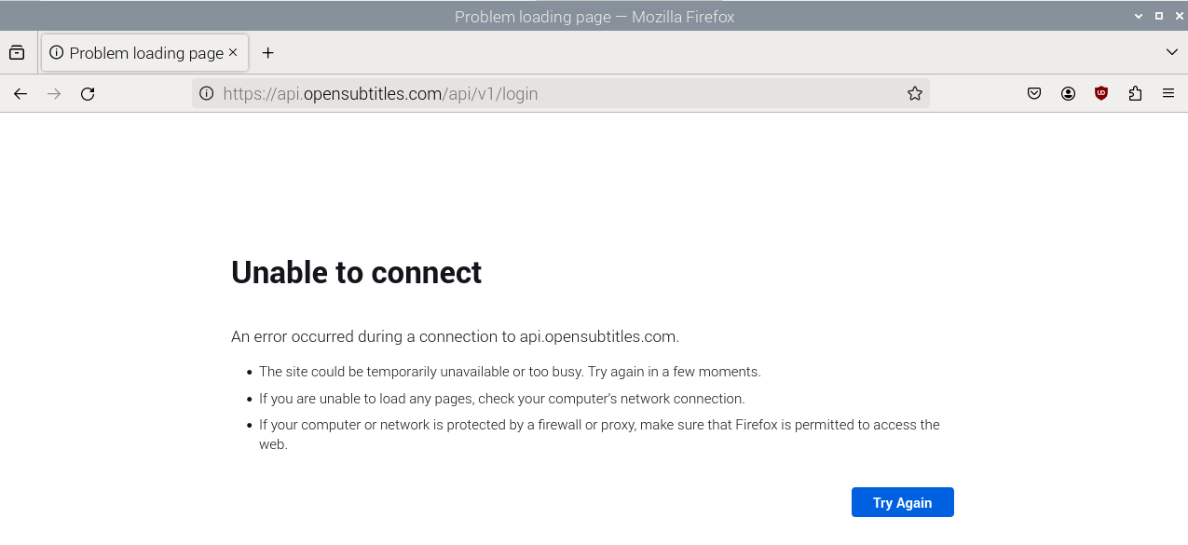Click the Try Again button
This screenshot has height=545, width=1188.
[902, 502]
